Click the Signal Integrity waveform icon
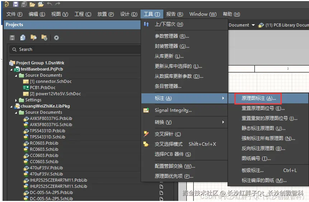The height and width of the screenshot is (202, 309). click(x=146, y=110)
